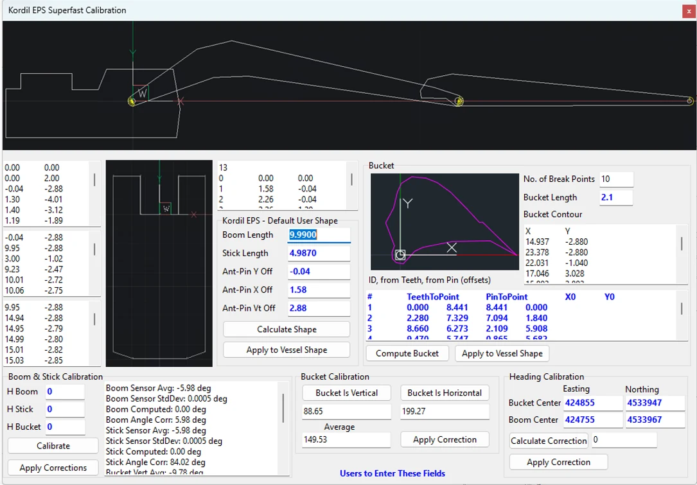Select the 1.30 -4.01 coordinate row
The width and height of the screenshot is (697, 485).
(33, 200)
